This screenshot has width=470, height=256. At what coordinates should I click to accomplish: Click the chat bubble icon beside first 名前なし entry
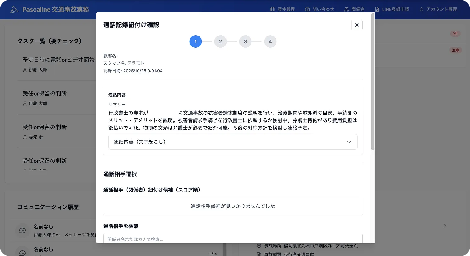click(22, 231)
